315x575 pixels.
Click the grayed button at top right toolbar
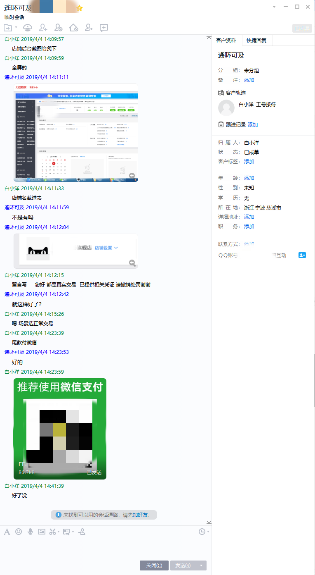(x=302, y=28)
